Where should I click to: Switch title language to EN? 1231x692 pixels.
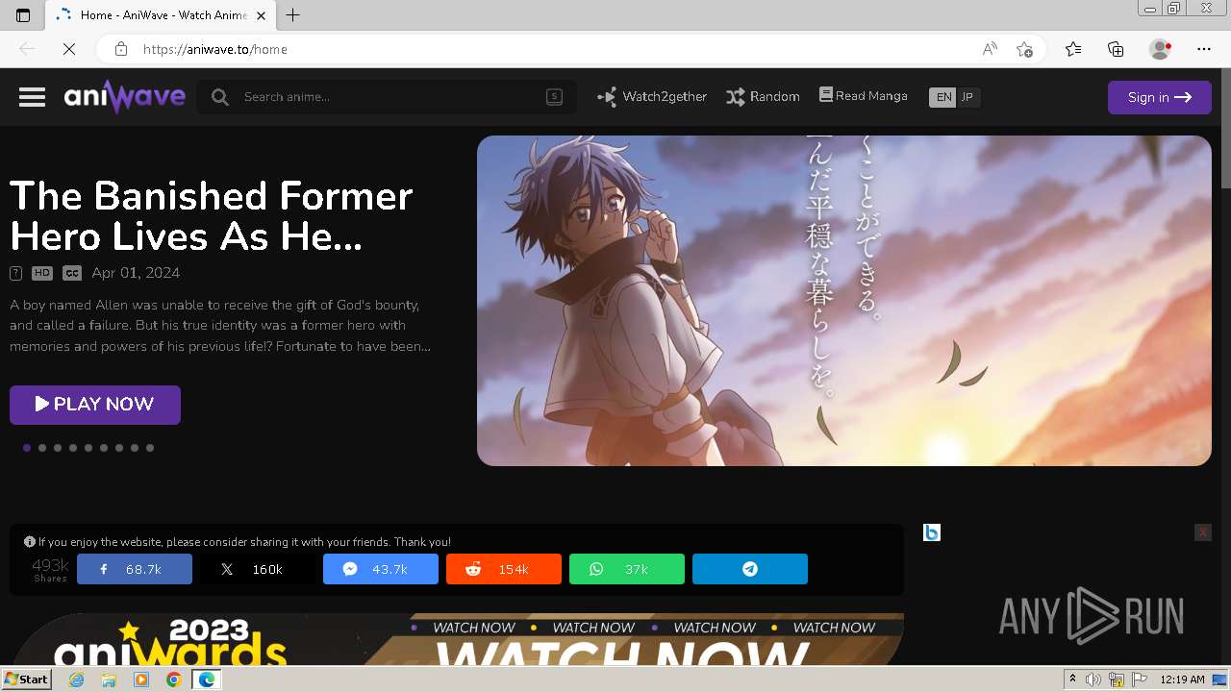[943, 97]
